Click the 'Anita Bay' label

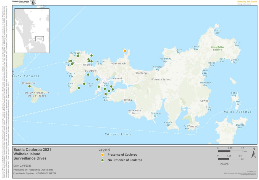coord(237,44)
